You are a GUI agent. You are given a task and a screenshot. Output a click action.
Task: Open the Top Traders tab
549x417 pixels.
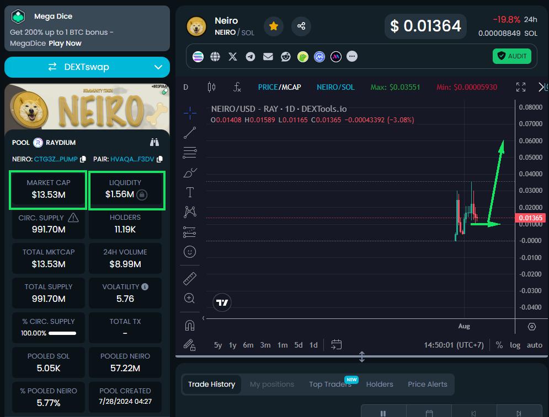330,384
